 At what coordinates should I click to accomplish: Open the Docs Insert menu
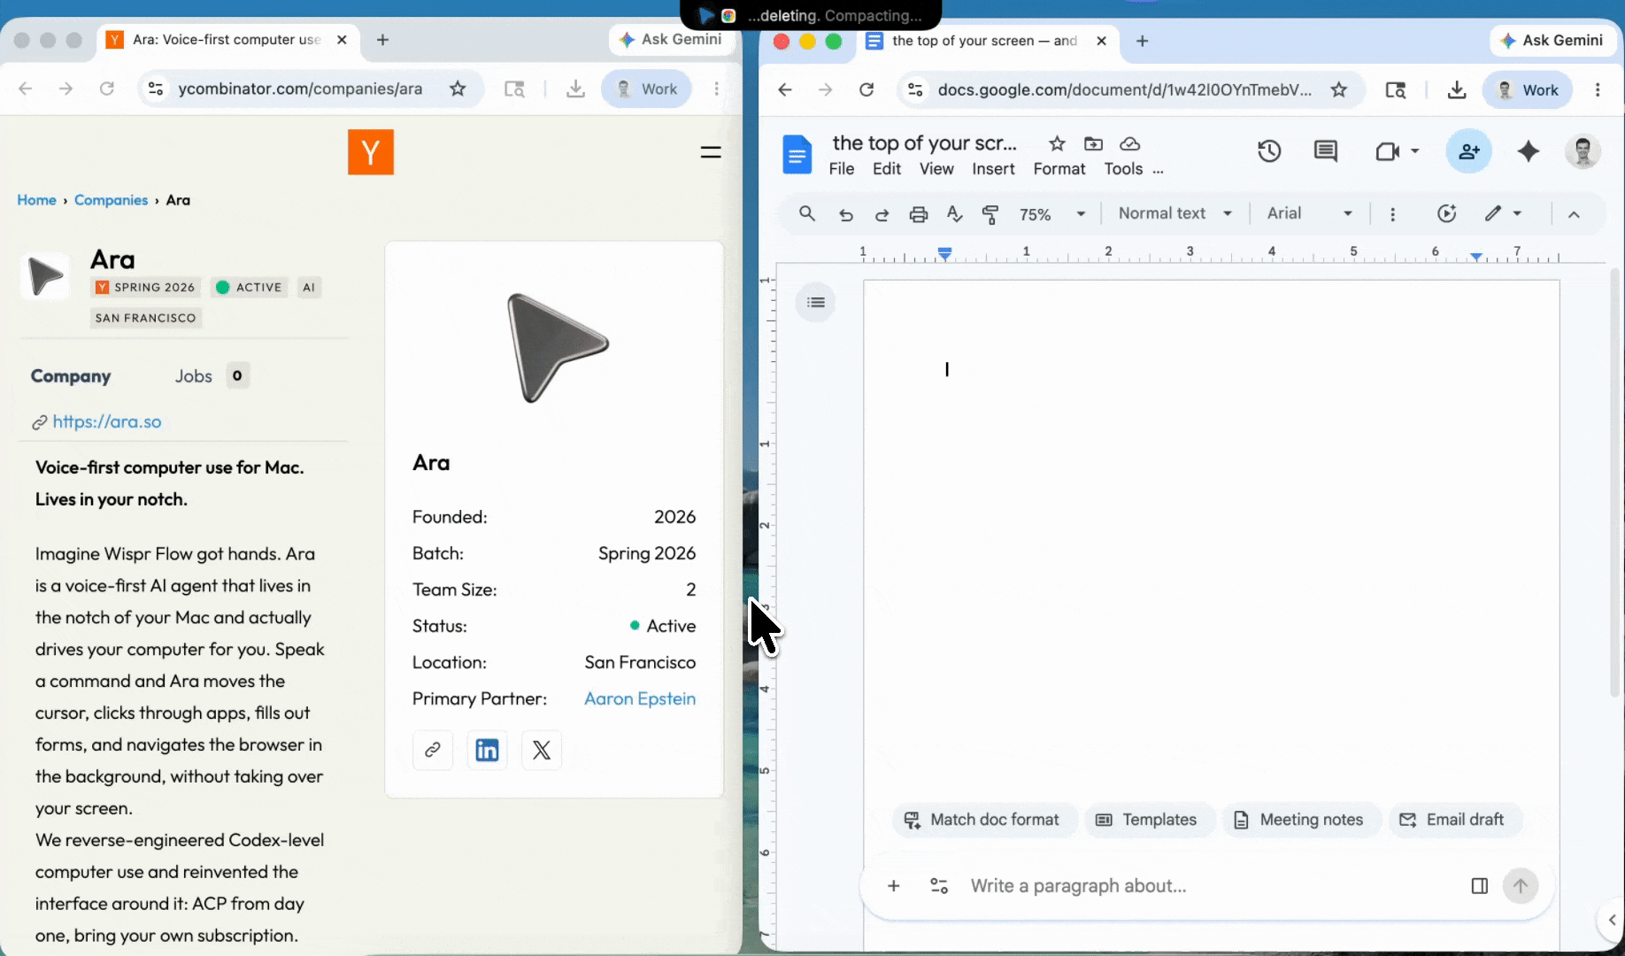[x=993, y=169]
